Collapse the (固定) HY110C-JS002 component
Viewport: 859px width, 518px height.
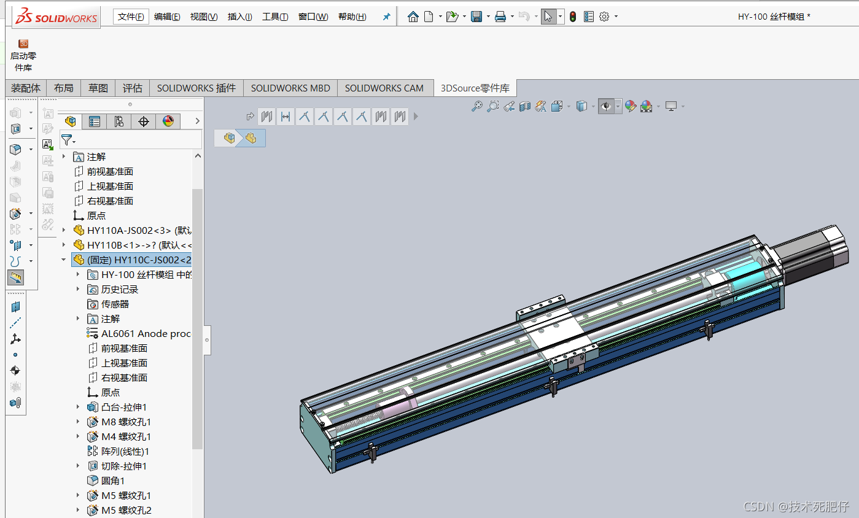64,260
